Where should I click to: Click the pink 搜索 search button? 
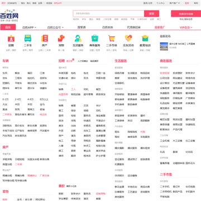click(151, 13)
